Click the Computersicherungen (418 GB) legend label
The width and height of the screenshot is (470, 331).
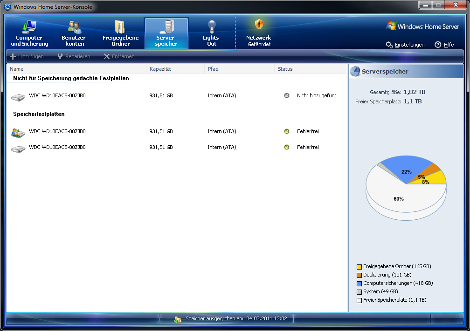(x=398, y=283)
